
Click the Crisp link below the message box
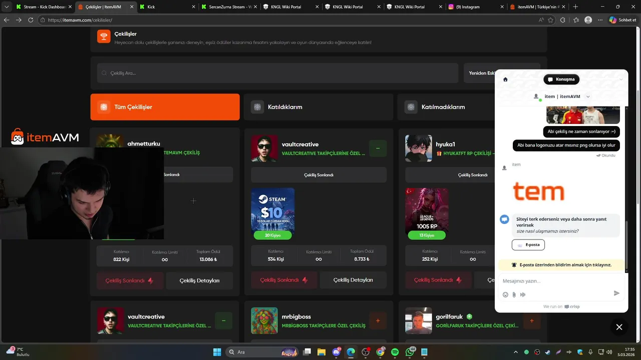(572, 306)
